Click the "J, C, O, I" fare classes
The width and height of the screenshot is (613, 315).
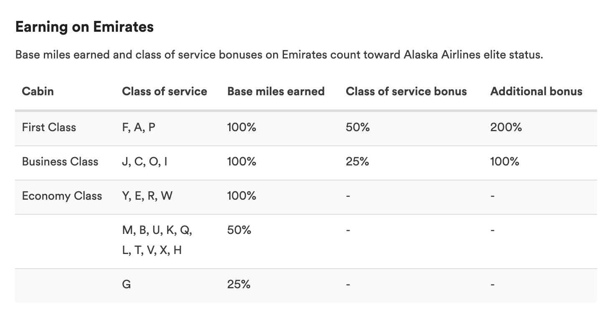point(144,162)
